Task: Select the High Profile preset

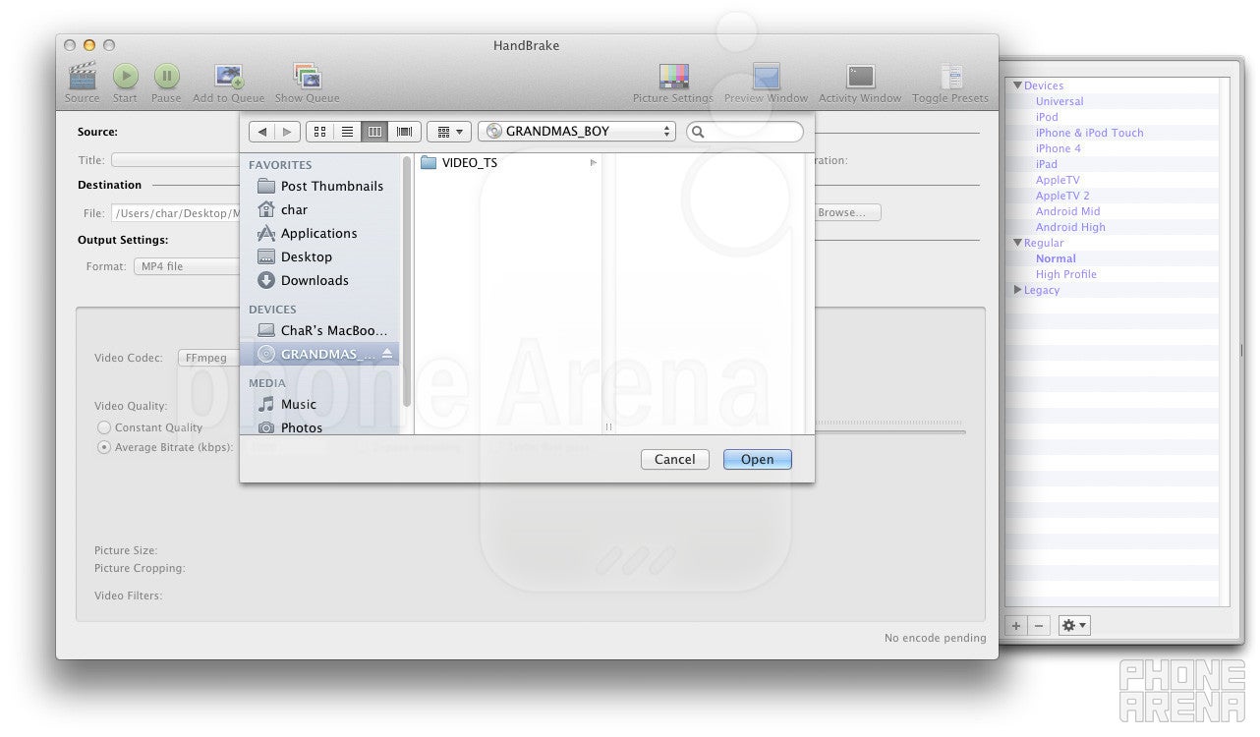Action: pos(1066,274)
